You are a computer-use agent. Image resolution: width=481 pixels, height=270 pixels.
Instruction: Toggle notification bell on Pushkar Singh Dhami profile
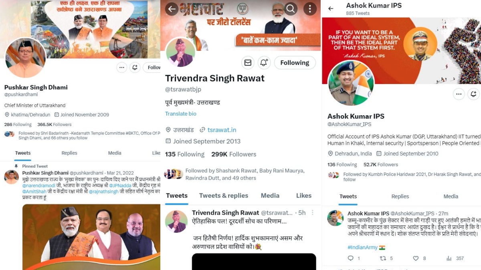135,68
